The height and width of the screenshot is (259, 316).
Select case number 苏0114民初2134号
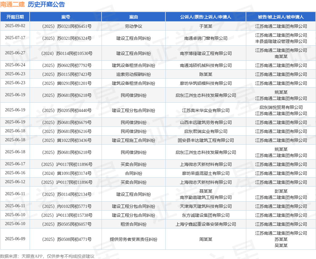coord(67,194)
